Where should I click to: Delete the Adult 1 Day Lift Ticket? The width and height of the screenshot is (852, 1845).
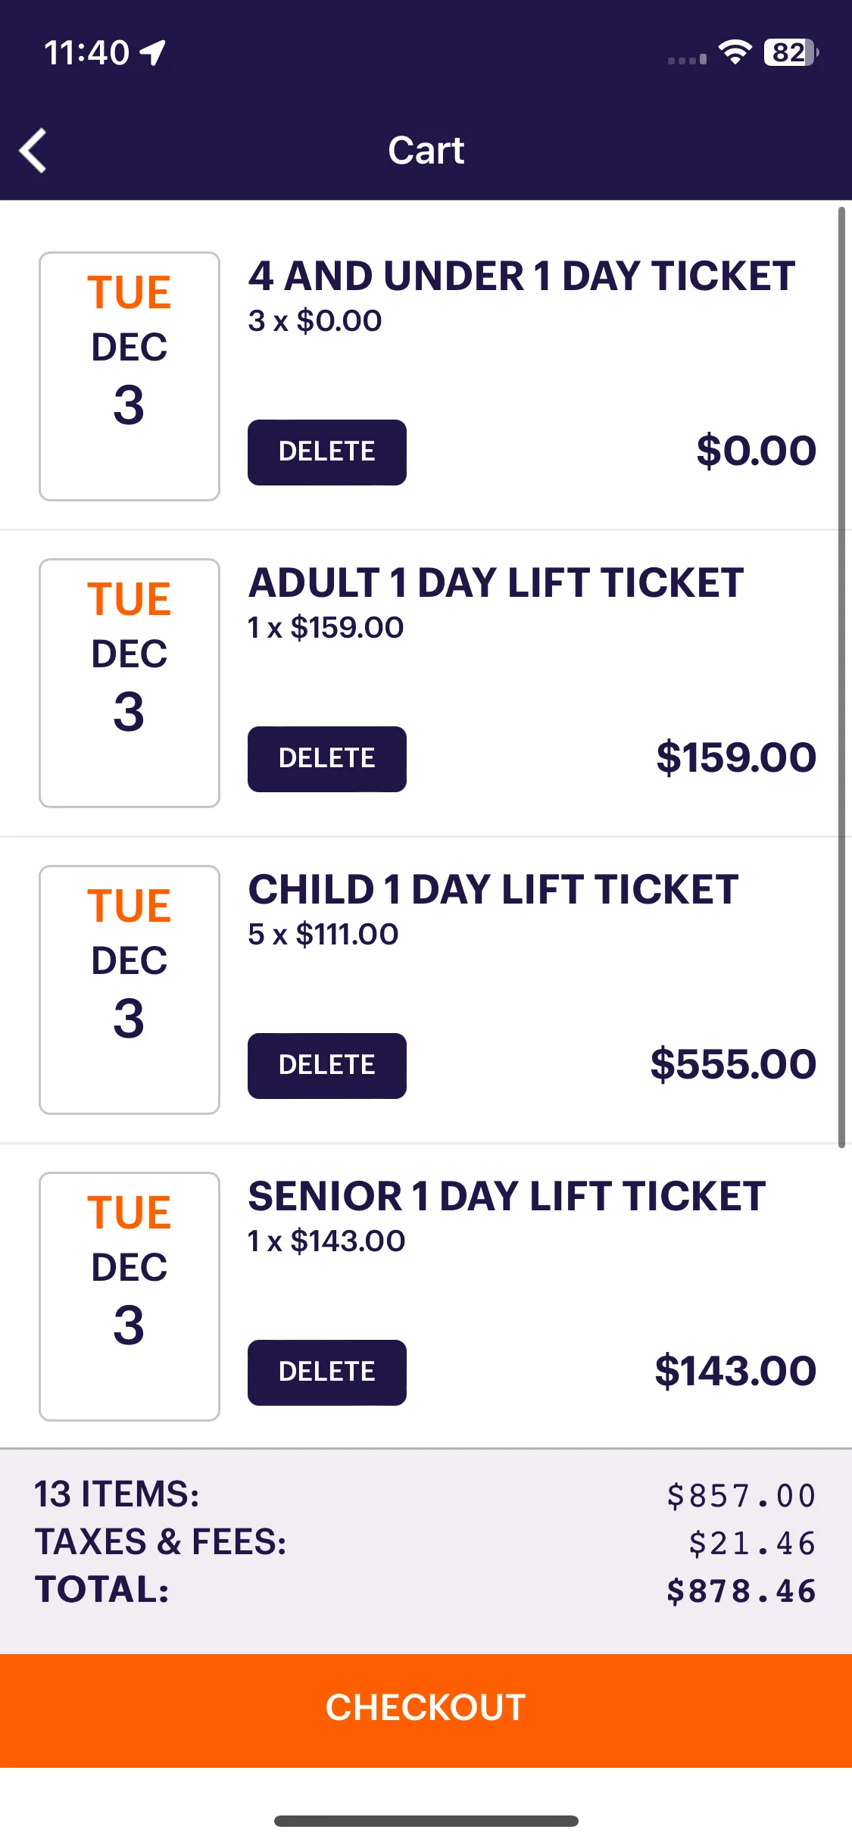327,759
